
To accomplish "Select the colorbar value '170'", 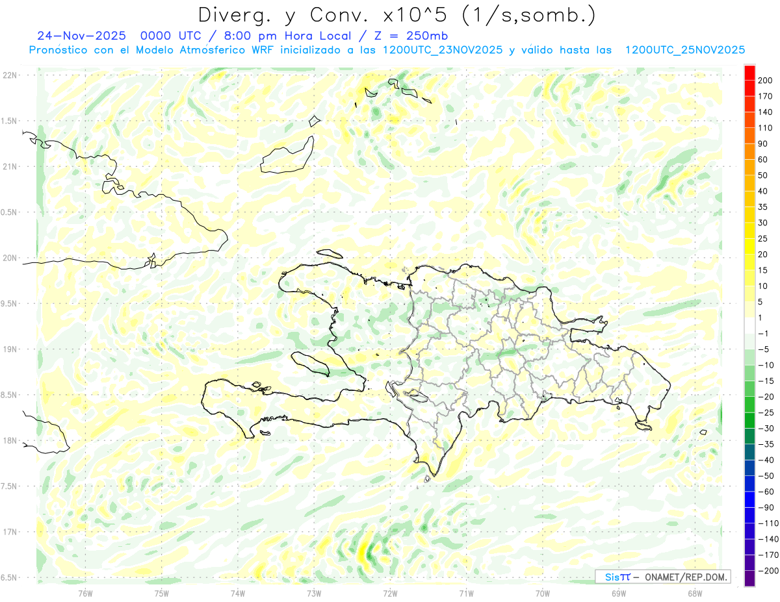I will [x=766, y=96].
